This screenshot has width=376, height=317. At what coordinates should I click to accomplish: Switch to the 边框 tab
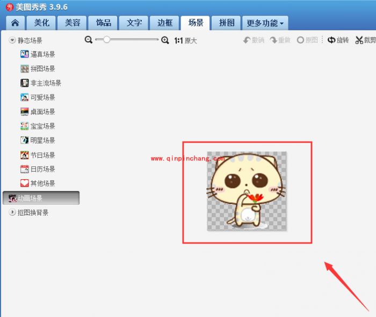(x=165, y=23)
